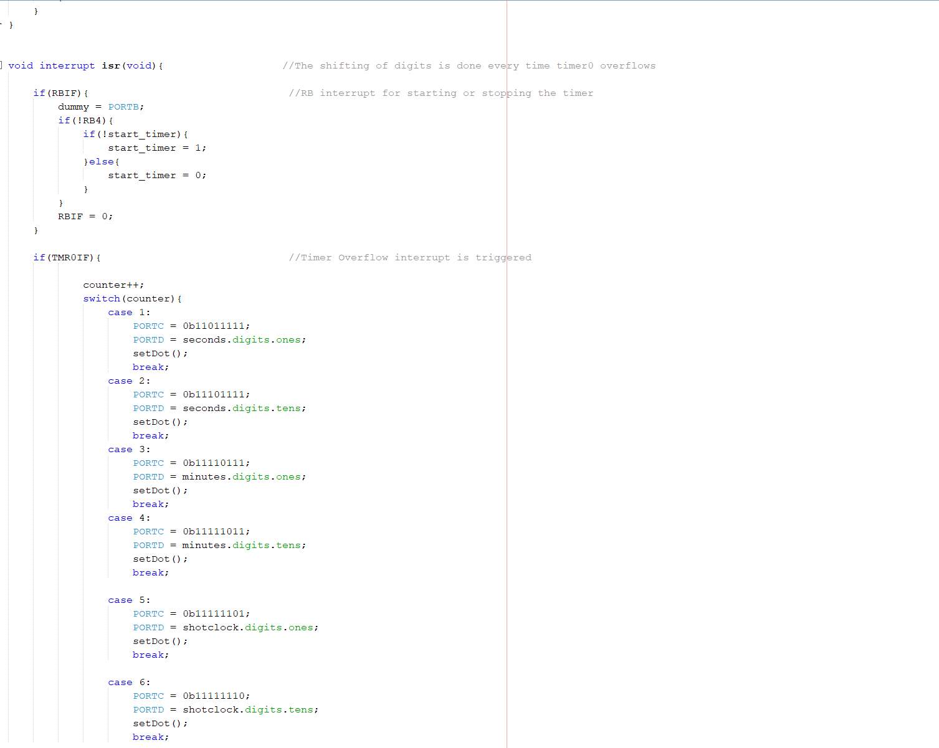This screenshot has height=748, width=939.
Task: Click the 'dummy = PORTB;' statement
Action: 101,107
